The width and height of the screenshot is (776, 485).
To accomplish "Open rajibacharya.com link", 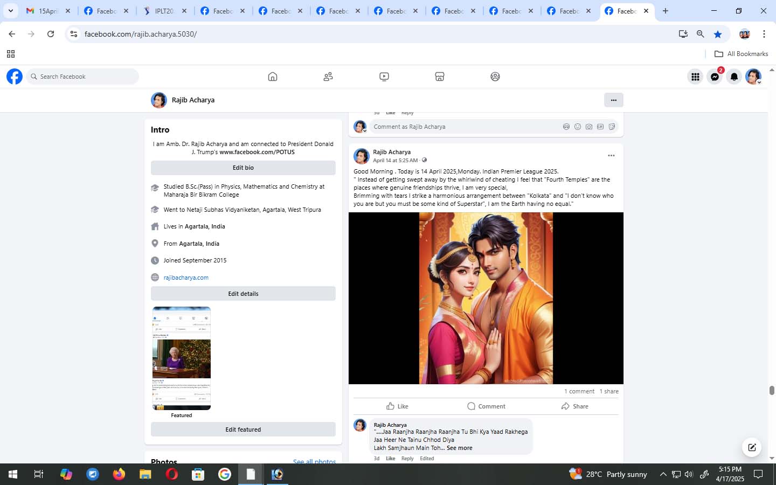I will tap(186, 278).
